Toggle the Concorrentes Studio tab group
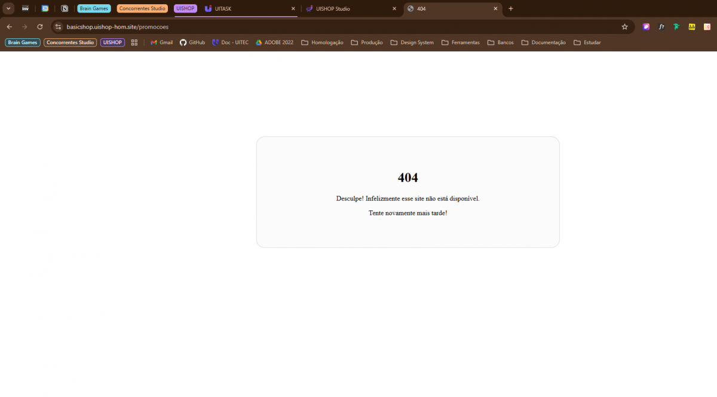 142,9
